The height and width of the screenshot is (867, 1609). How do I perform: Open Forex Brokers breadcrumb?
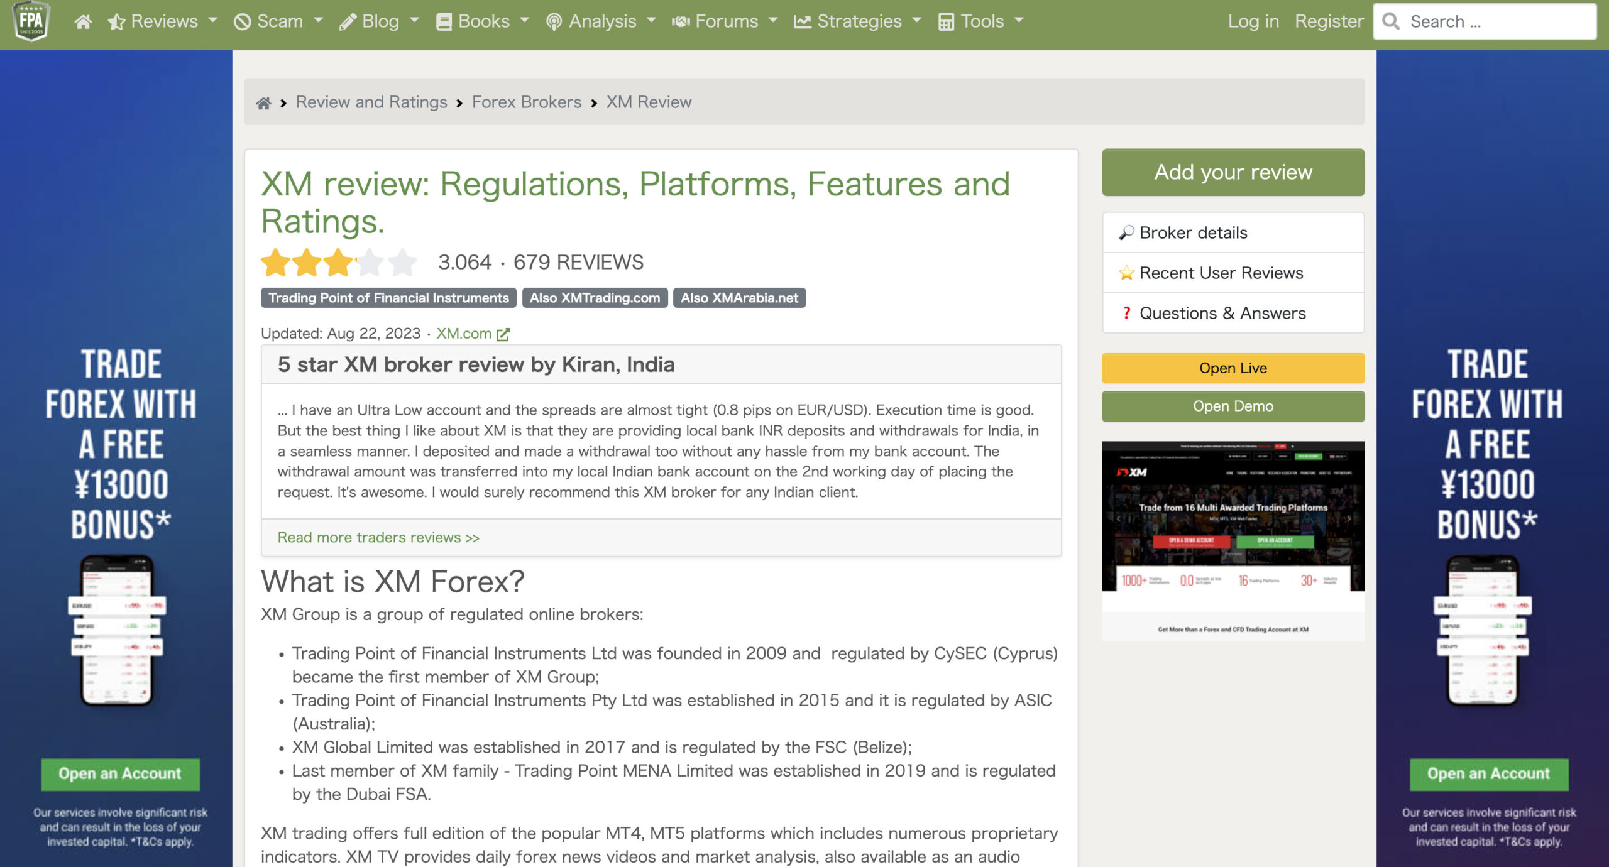tap(527, 102)
